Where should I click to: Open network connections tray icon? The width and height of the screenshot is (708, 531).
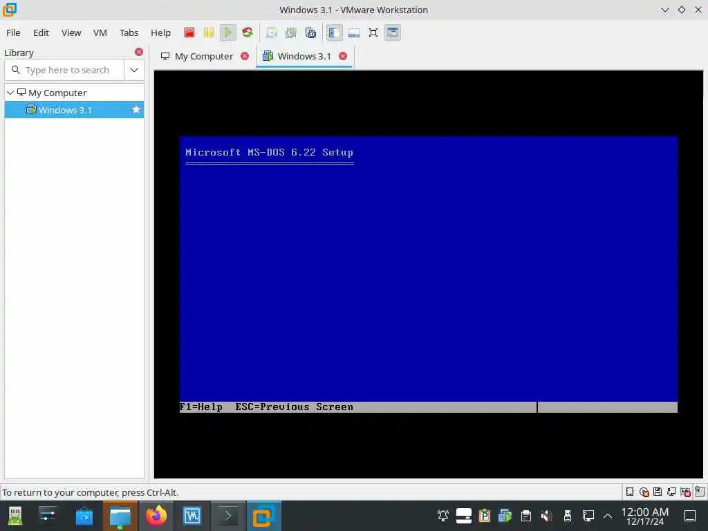588,515
